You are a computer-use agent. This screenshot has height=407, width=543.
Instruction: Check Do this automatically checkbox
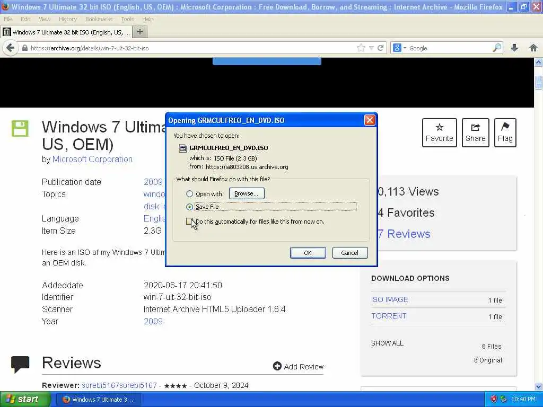point(189,222)
